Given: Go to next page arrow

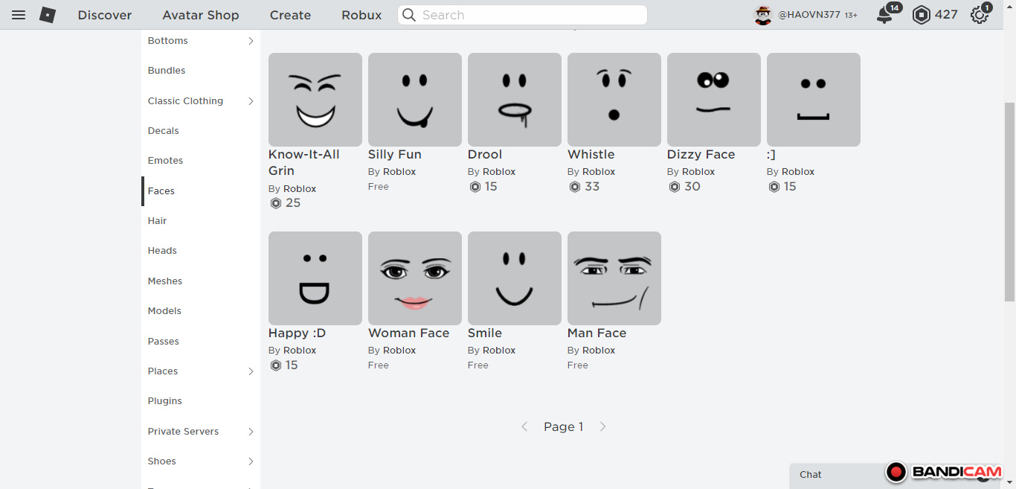Looking at the screenshot, I should [602, 426].
